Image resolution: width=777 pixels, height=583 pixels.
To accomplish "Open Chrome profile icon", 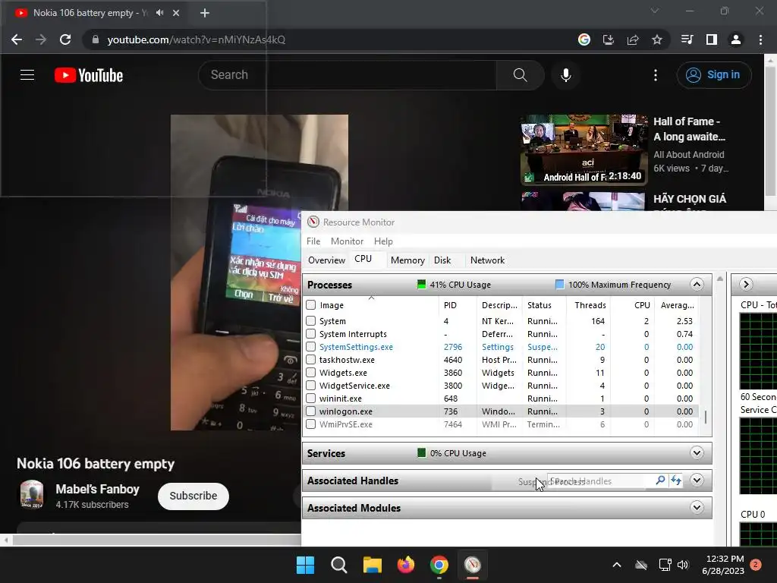I will 736,39.
